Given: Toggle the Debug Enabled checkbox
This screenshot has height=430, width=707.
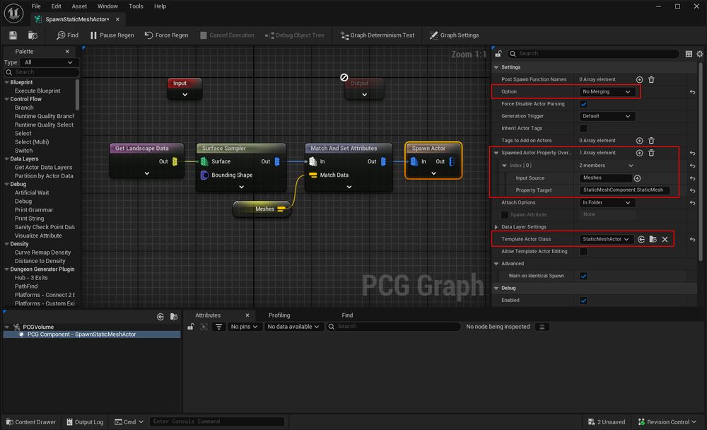Looking at the screenshot, I should tap(583, 301).
